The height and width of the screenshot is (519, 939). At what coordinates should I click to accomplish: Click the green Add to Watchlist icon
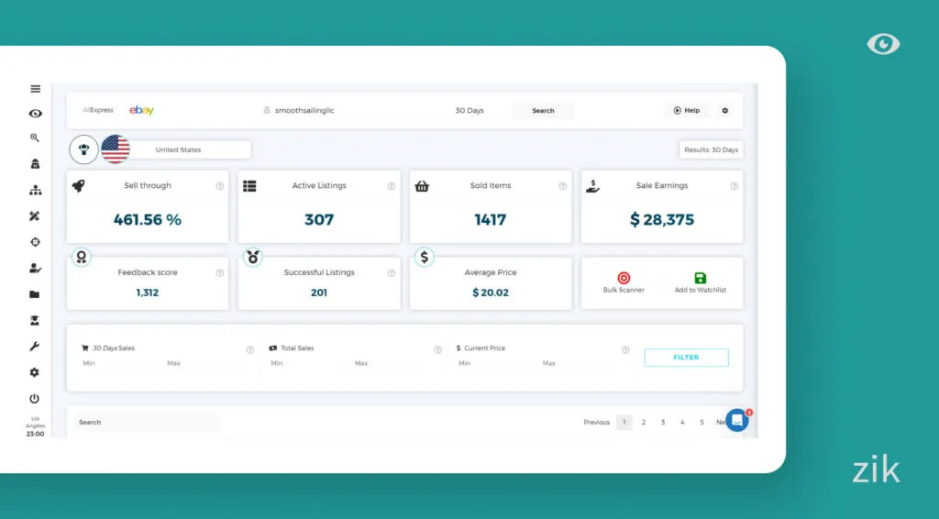pos(700,278)
